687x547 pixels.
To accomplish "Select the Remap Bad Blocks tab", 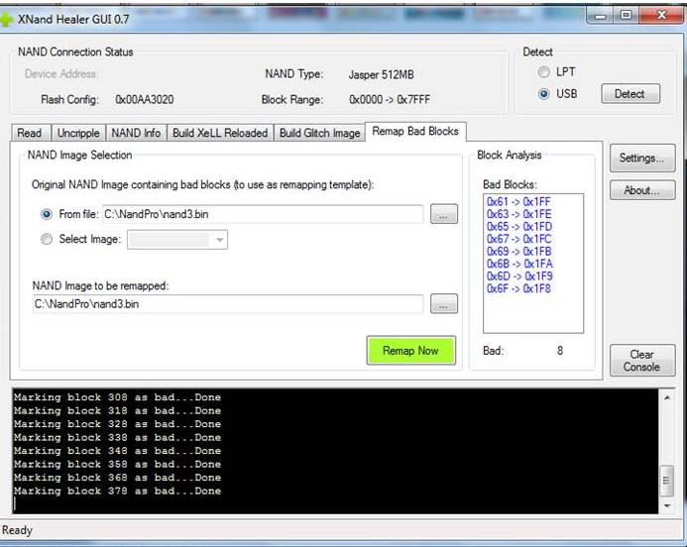I will pos(415,132).
